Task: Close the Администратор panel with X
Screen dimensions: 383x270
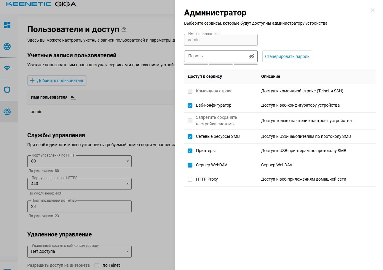Action: [373, 10]
